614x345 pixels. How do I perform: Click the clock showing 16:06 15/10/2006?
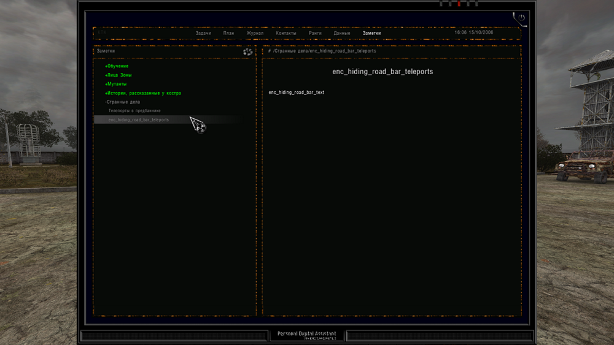tap(474, 32)
